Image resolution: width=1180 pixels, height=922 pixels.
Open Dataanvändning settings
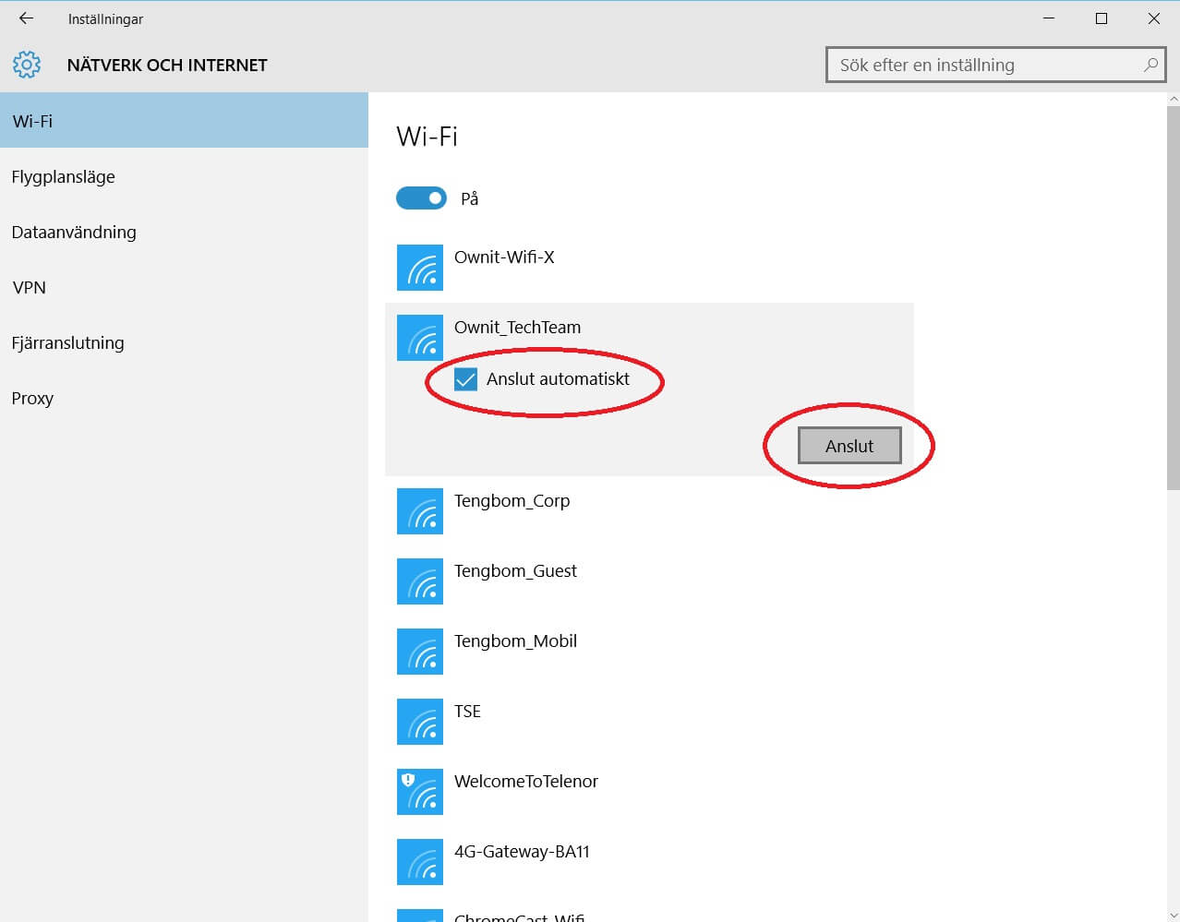pyautogui.click(x=184, y=232)
